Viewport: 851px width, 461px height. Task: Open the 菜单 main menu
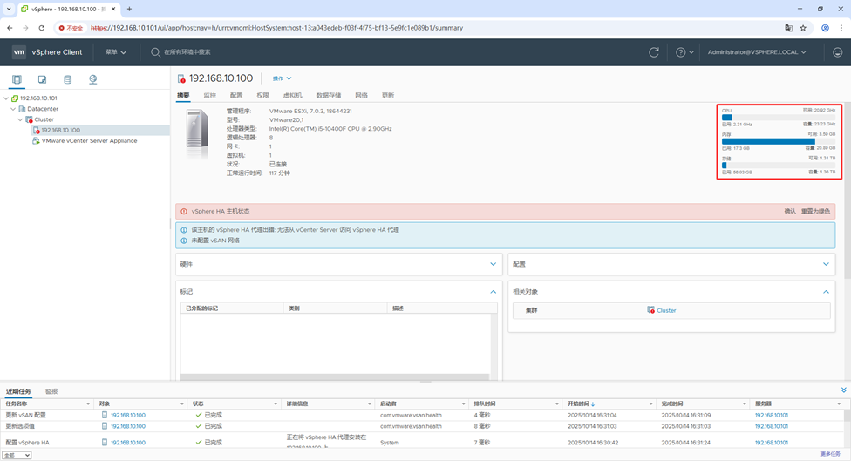[116, 52]
